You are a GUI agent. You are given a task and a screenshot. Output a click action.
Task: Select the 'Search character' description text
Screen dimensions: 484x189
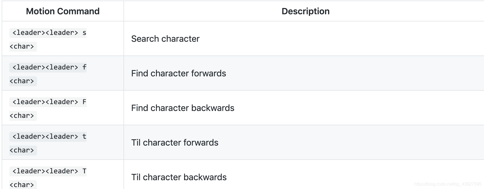coord(165,39)
